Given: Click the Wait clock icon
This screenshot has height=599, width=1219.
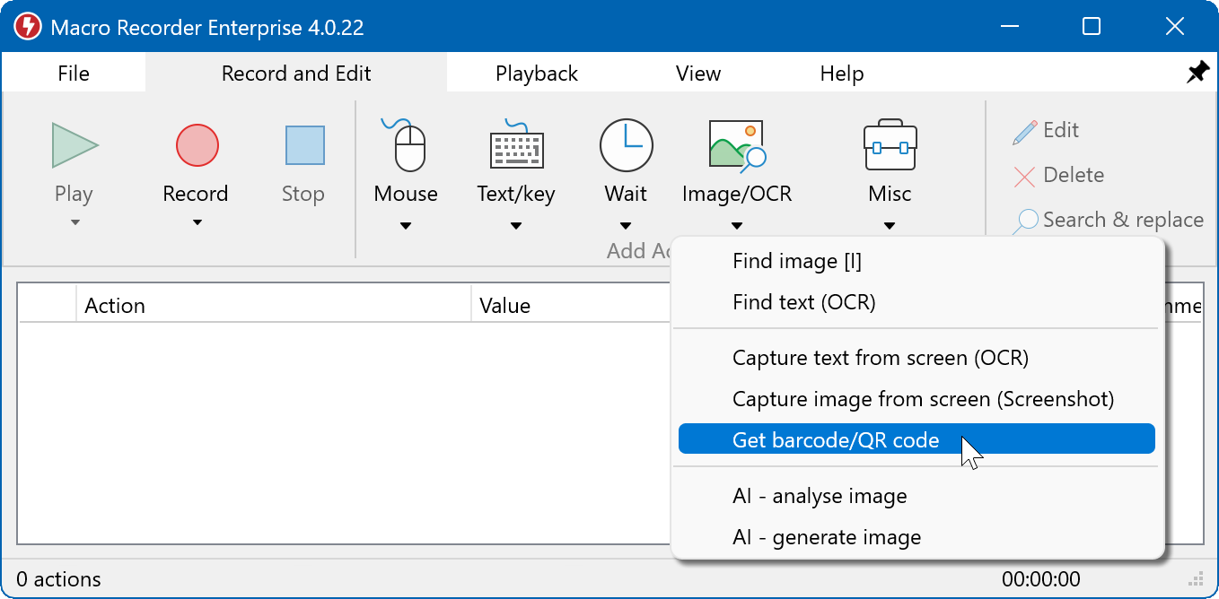Looking at the screenshot, I should click(x=626, y=145).
